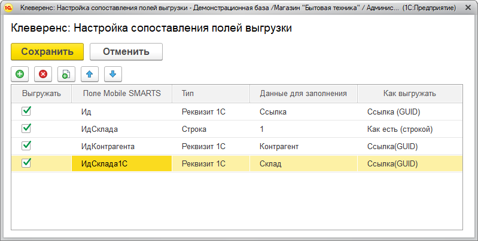Select the ИдСклада field cell
The height and width of the screenshot is (241, 478).
(x=121, y=129)
